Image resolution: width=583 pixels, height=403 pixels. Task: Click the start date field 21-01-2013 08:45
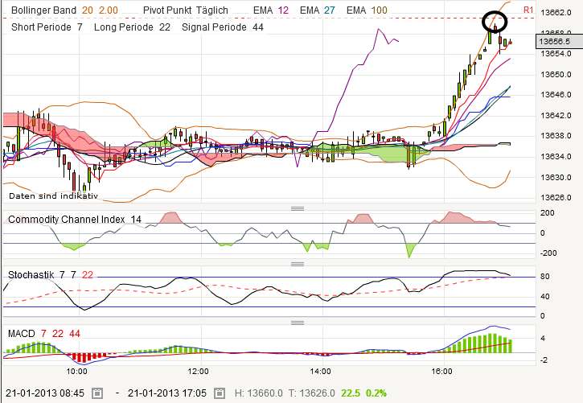pyautogui.click(x=45, y=393)
